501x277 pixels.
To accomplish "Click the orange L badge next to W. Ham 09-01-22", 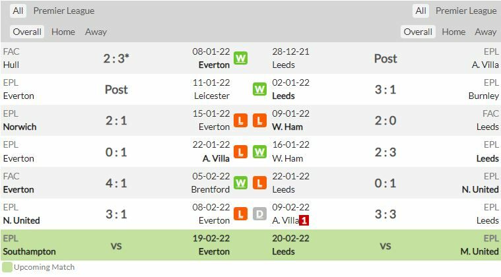I will coord(259,121).
